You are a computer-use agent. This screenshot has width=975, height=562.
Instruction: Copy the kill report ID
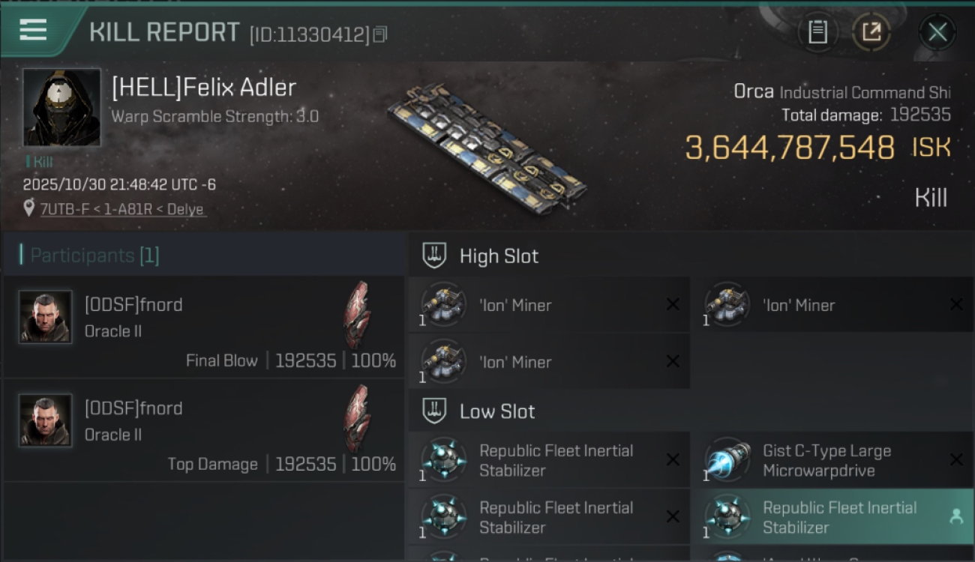click(x=379, y=34)
